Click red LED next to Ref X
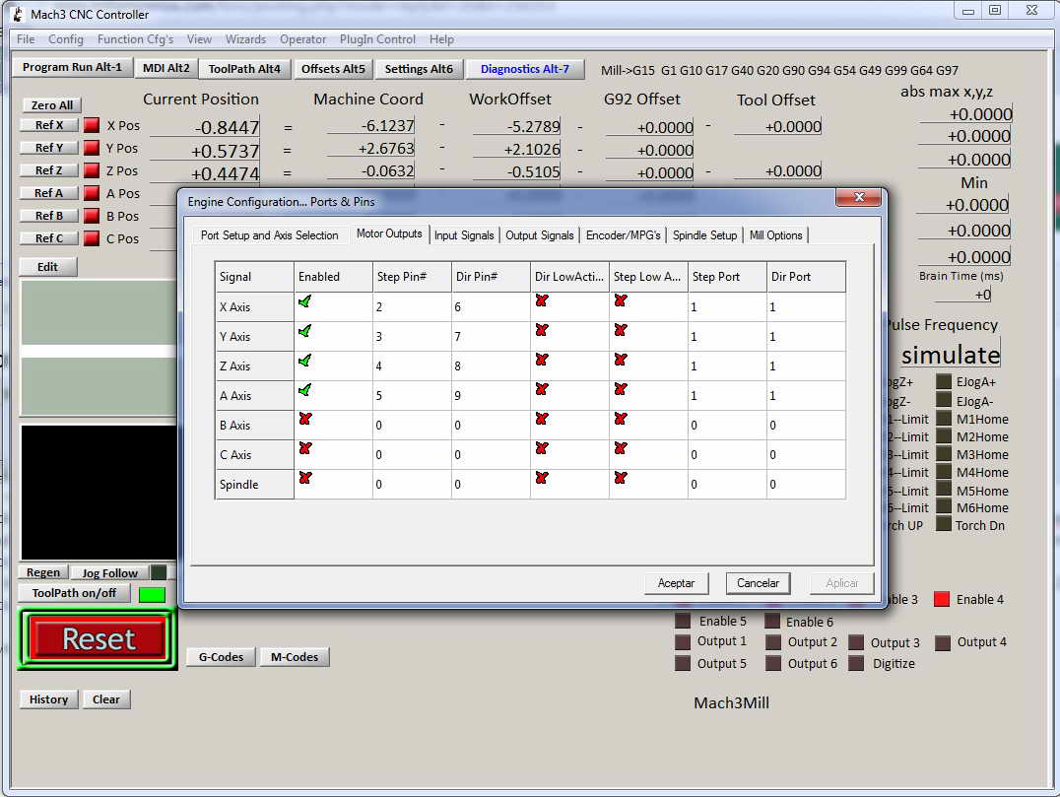This screenshot has width=1060, height=797. [x=92, y=125]
